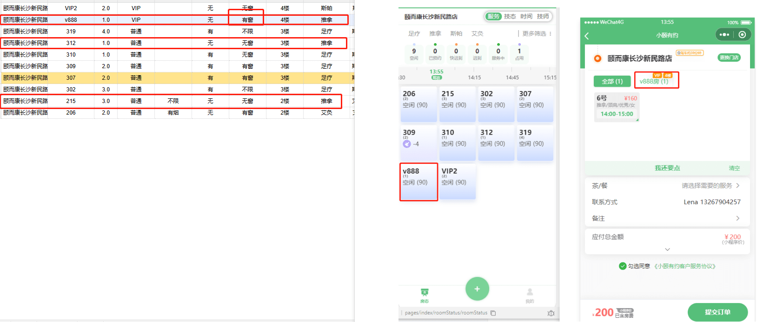Click the 1 占用 status counter
Image resolution: width=757 pixels, height=322 pixels.
point(519,53)
